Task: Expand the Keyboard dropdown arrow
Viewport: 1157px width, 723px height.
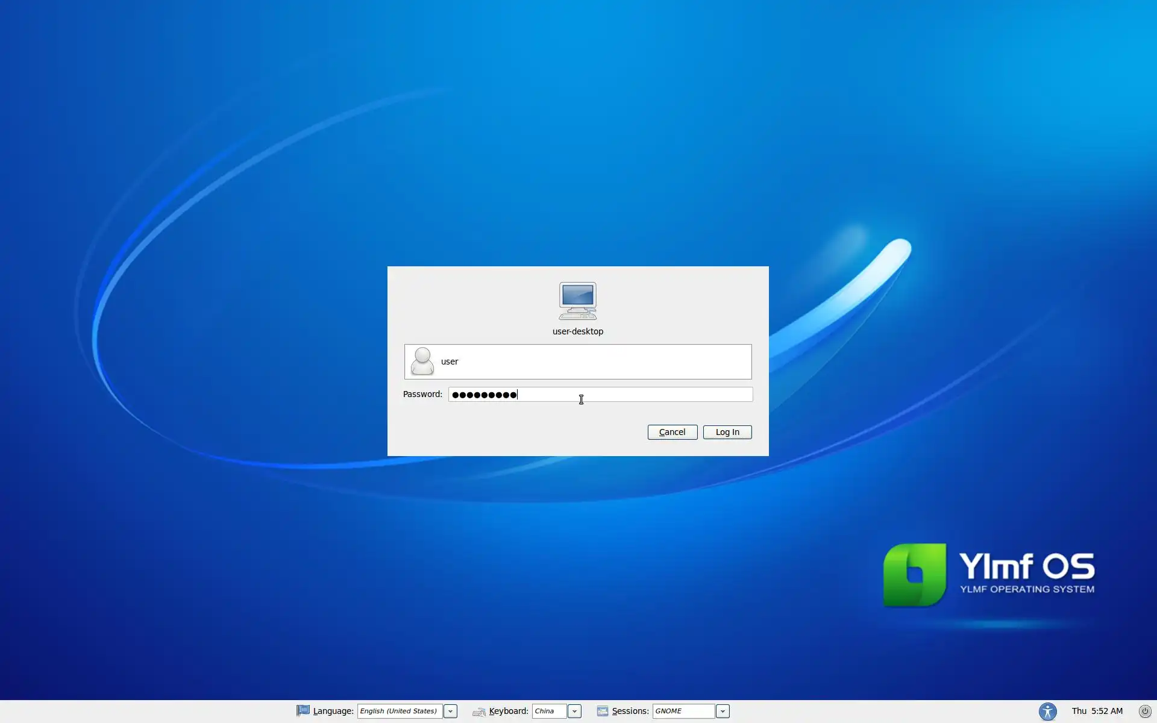Action: [574, 711]
